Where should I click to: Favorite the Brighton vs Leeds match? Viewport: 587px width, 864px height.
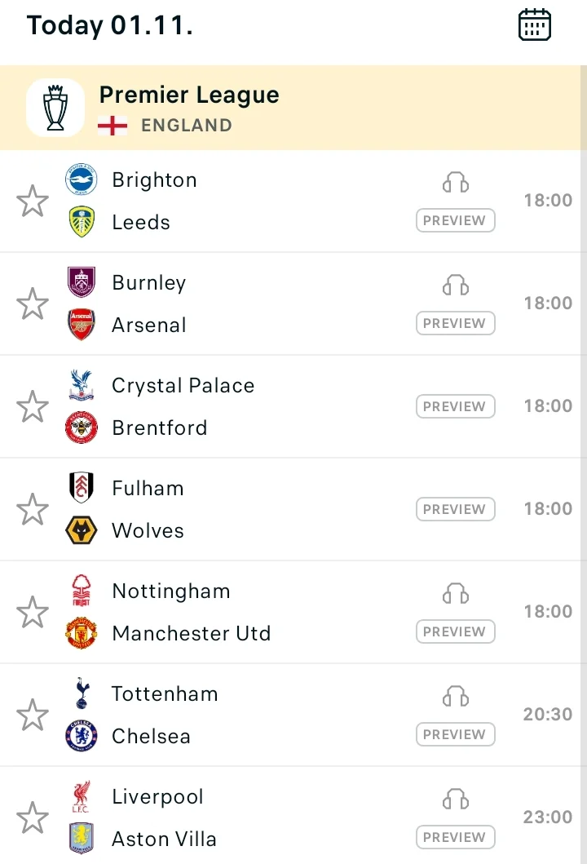point(33,201)
